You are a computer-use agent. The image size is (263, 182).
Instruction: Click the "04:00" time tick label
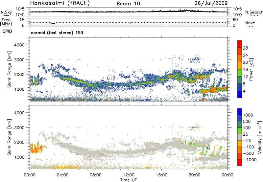(x=62, y=175)
